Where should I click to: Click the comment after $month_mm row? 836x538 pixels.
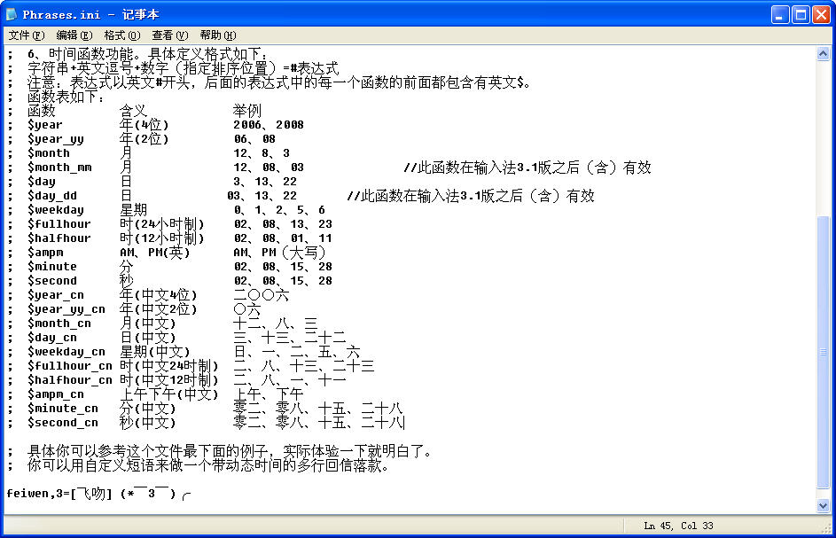tap(527, 168)
